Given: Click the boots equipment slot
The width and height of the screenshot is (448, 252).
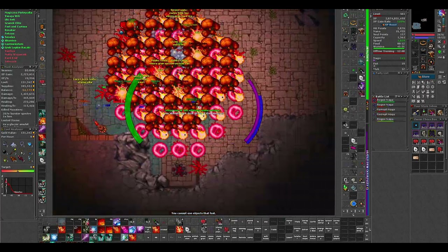Looking at the screenshot, I should 423,66.
